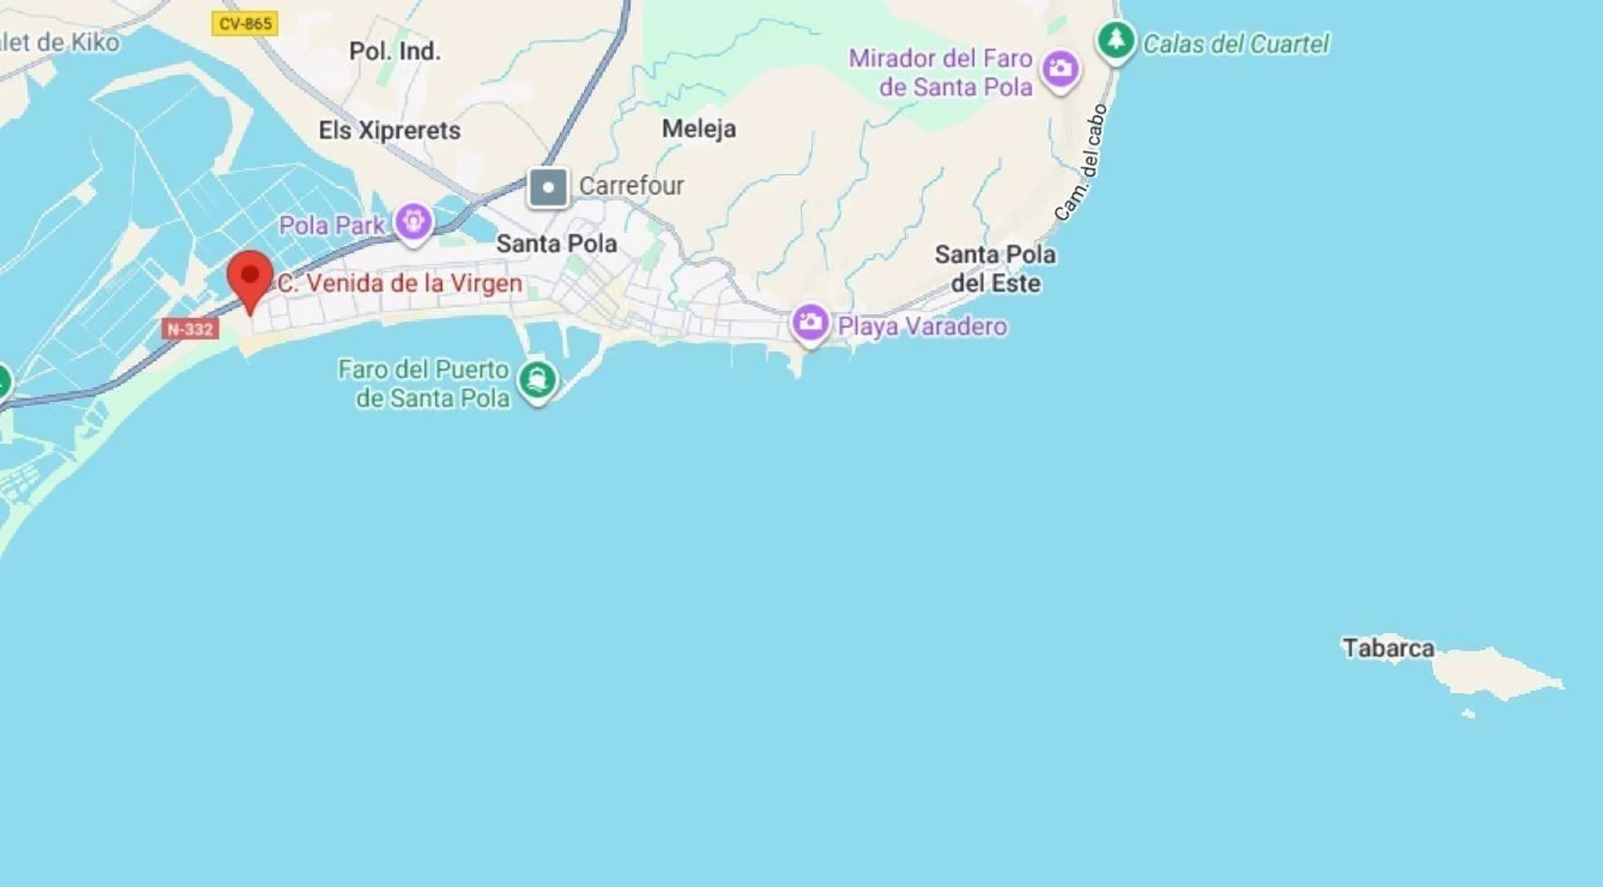Select the Pola Park attraction icon

tap(414, 223)
